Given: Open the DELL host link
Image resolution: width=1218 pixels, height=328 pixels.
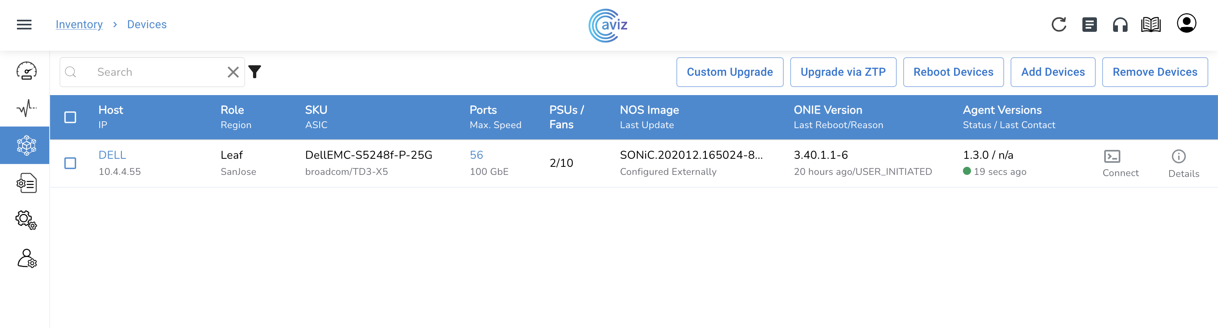Looking at the screenshot, I should tap(112, 155).
